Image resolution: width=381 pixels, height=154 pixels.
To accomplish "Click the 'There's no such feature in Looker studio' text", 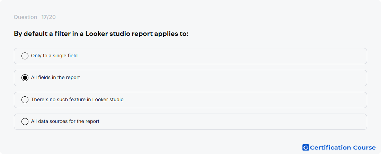I will tap(77, 99).
